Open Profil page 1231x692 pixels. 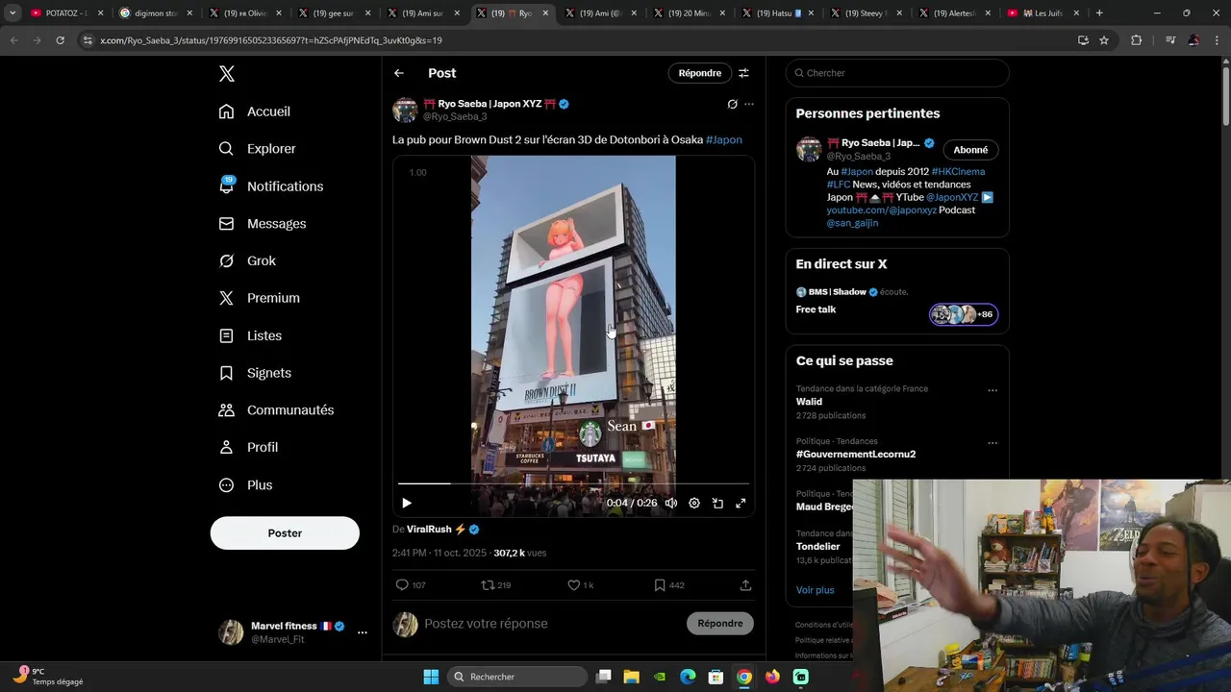(x=248, y=448)
